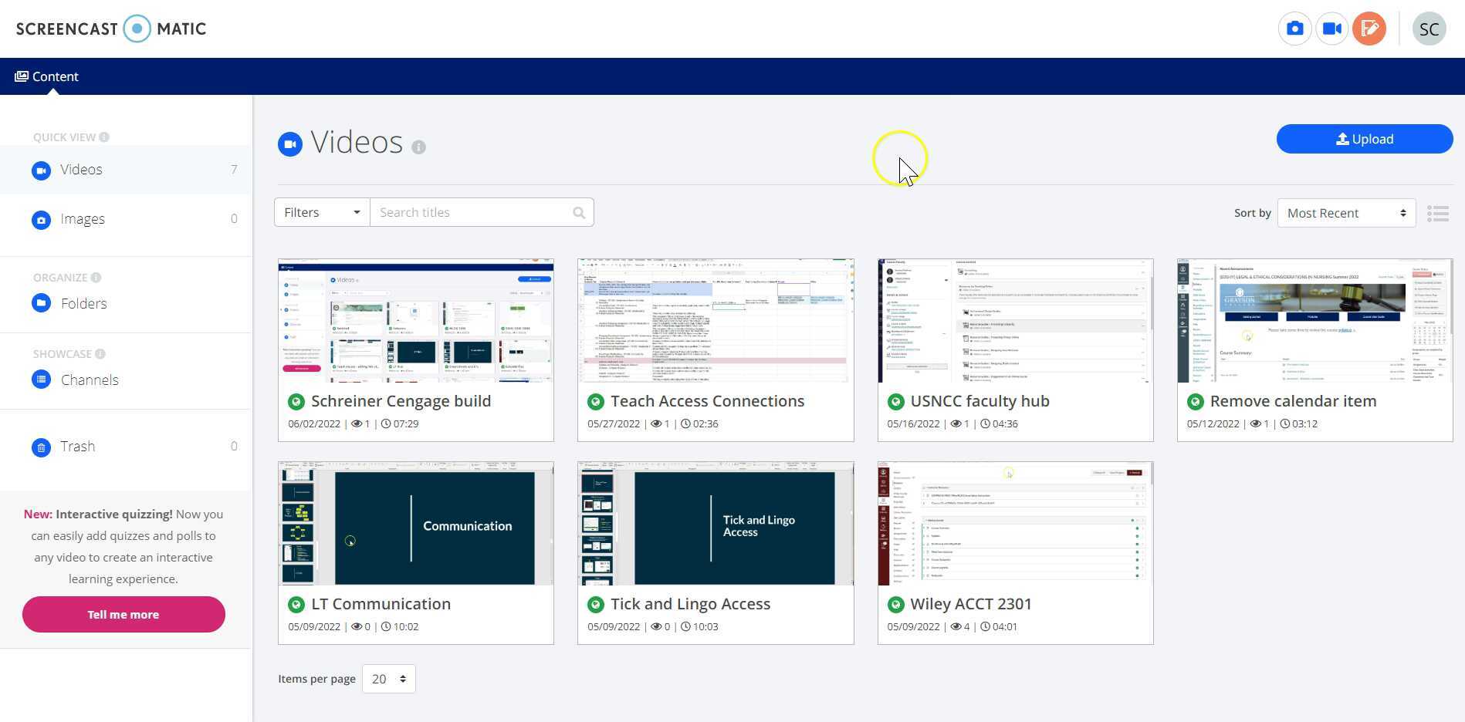Click the screenshot camera icon in header

1295,29
